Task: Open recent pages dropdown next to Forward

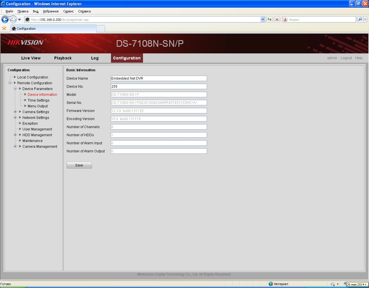Action: [20, 20]
